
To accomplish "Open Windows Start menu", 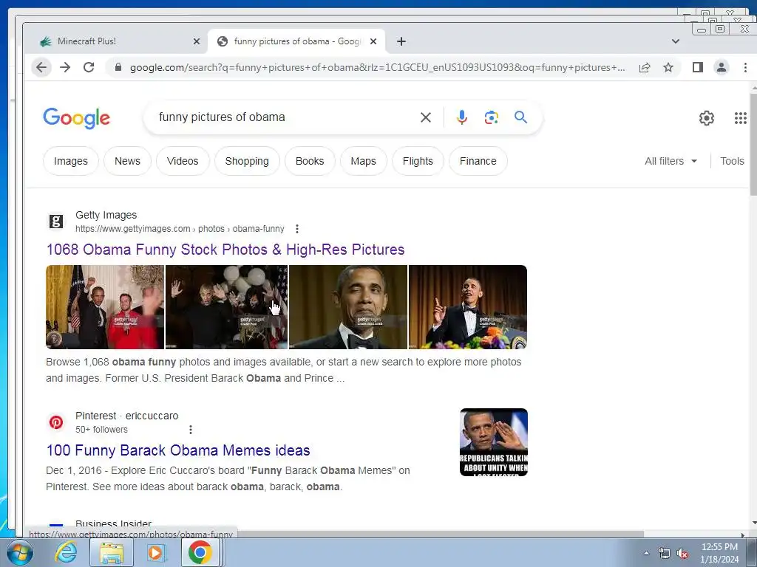I will pos(19,552).
